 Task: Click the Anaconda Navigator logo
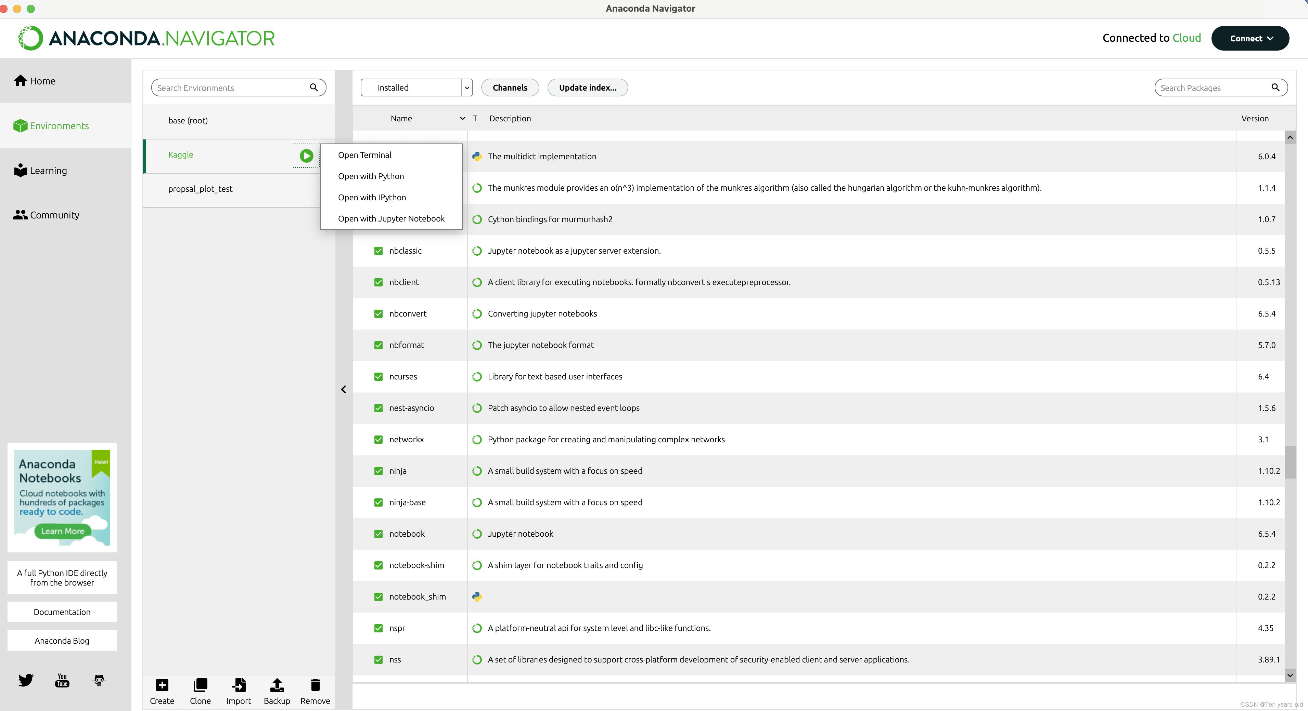[x=146, y=38]
